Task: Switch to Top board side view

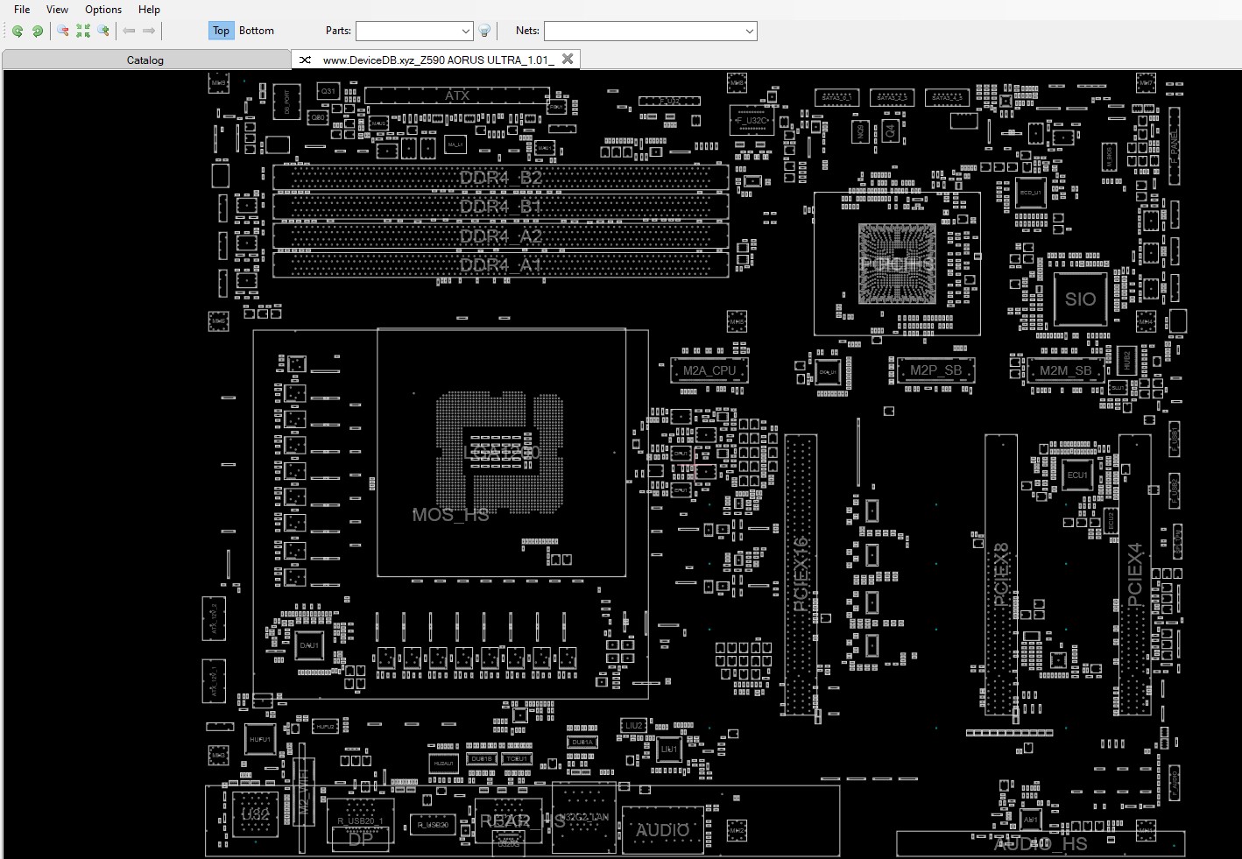Action: click(x=221, y=31)
